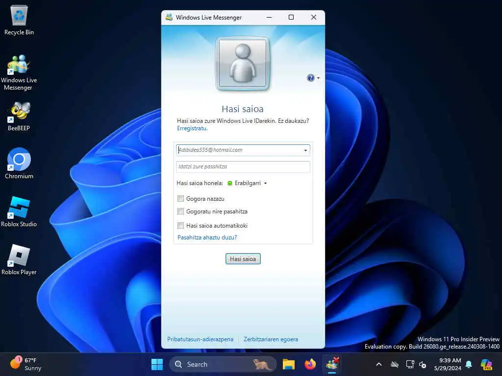This screenshot has height=376, width=502.
Task: Check the Gogoratu nire pasahitza checkbox
Action: click(x=180, y=211)
